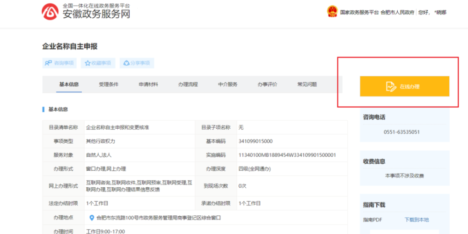Image resolution: width=468 pixels, height=234 pixels.
Task: Open 咨询事项 button
Action: [x=59, y=63]
